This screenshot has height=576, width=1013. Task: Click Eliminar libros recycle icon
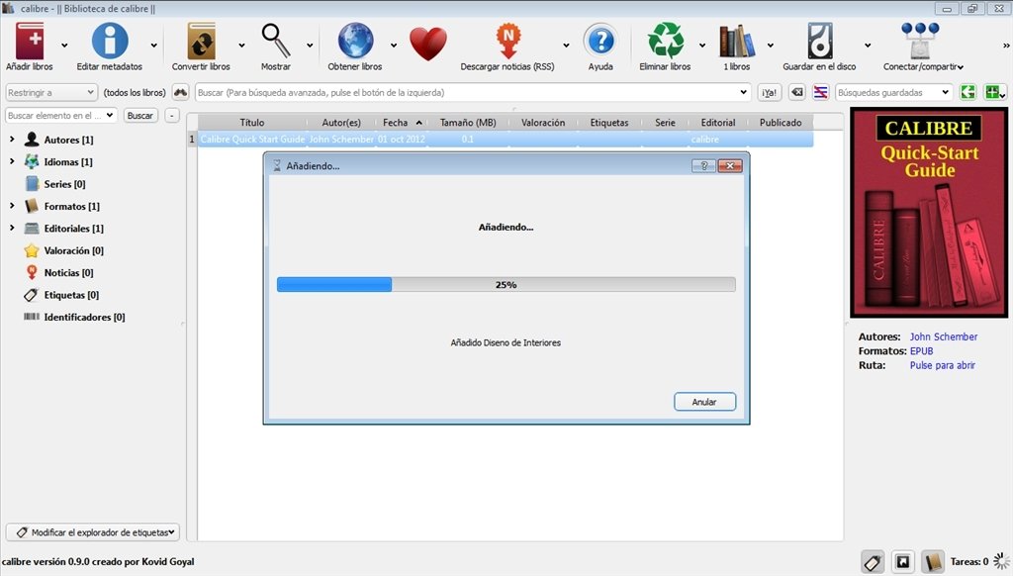(666, 41)
